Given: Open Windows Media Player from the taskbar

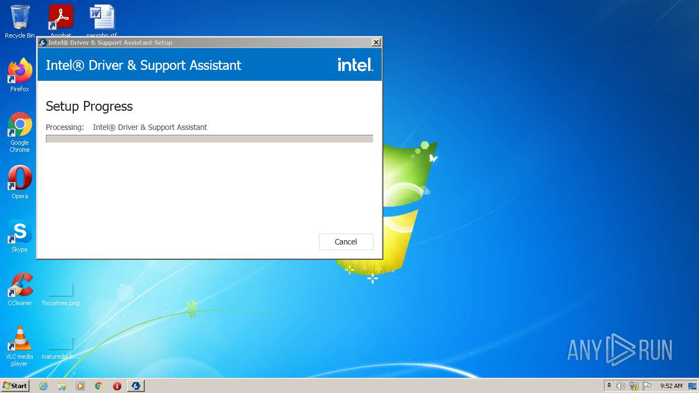Looking at the screenshot, I should coord(80,386).
